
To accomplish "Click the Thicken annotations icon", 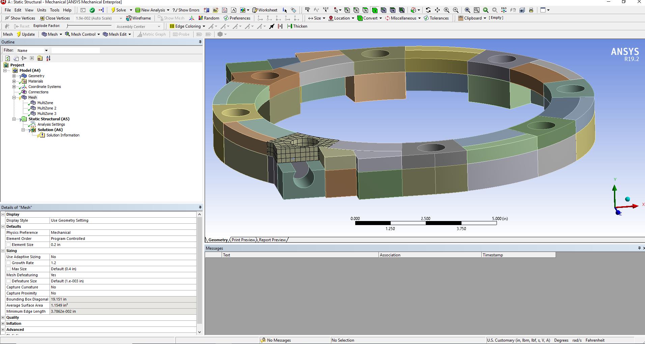I will point(297,26).
